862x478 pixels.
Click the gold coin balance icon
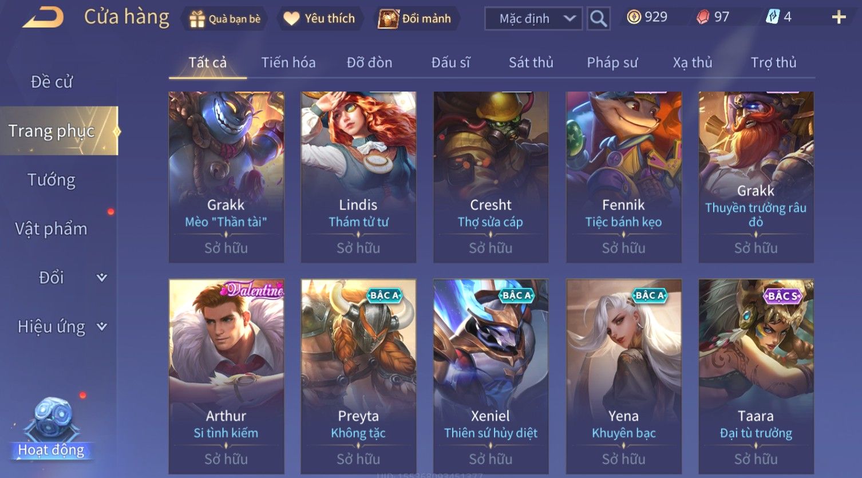pos(634,17)
